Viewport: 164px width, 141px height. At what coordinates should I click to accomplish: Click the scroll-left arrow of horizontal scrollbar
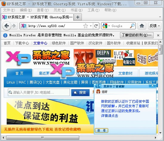point(3,138)
